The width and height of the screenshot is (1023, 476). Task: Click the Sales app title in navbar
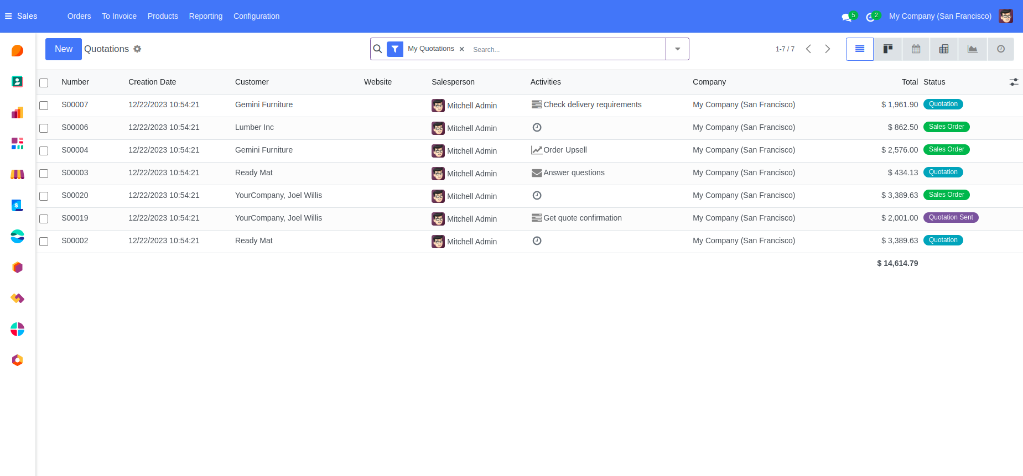click(x=27, y=16)
